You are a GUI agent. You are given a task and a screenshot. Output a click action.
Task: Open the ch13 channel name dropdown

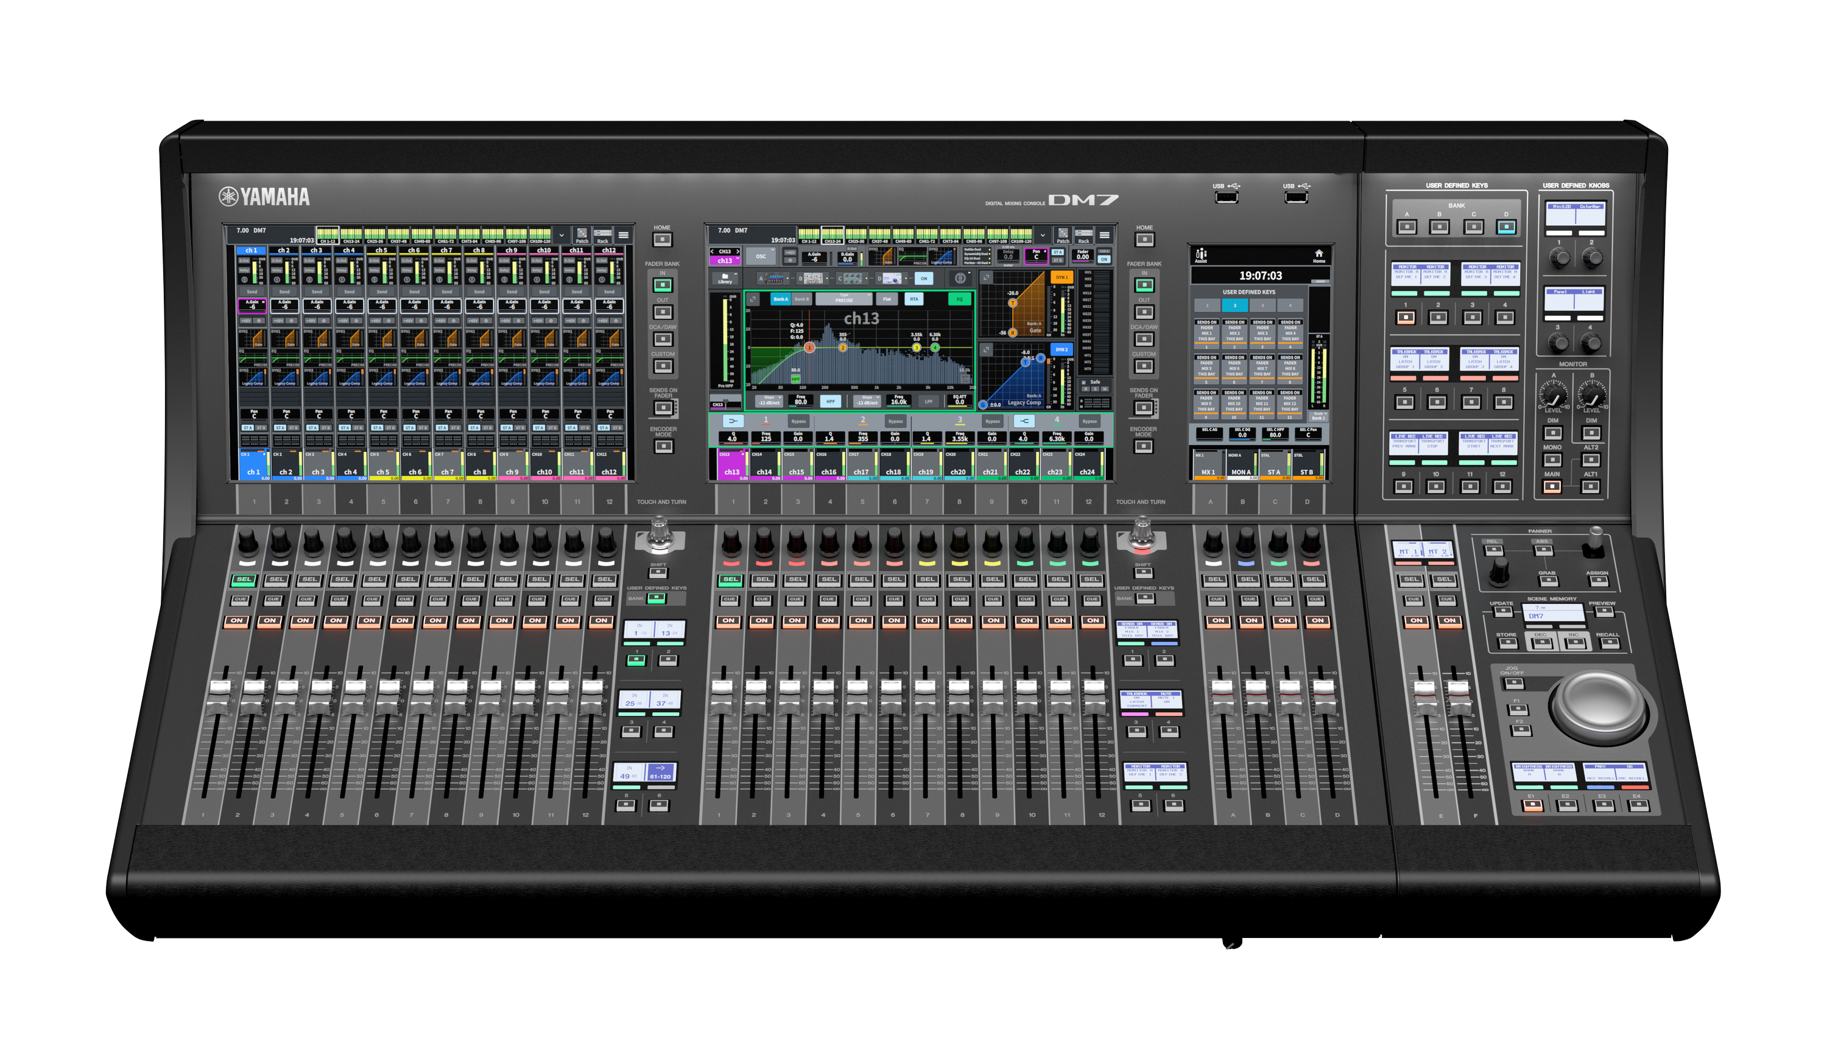tap(725, 261)
